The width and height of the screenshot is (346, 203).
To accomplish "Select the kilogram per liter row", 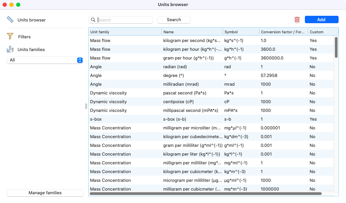I will [211, 154].
